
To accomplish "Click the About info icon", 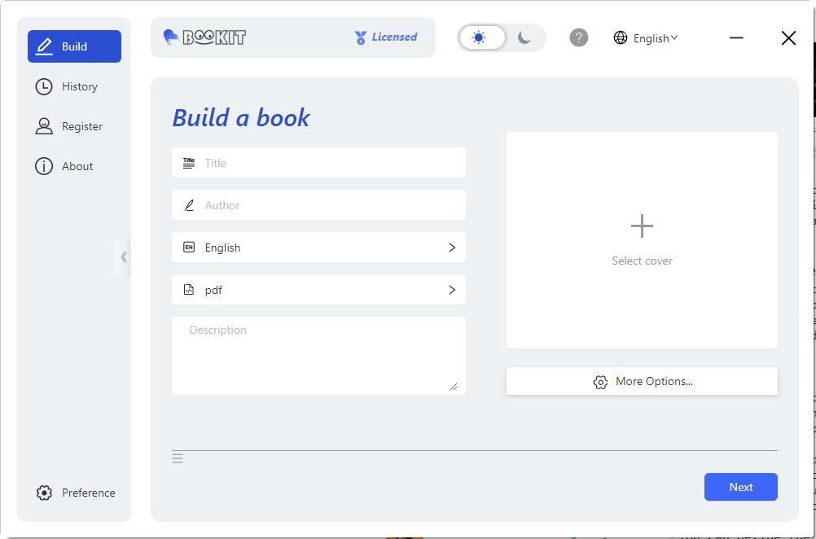I will (x=44, y=166).
